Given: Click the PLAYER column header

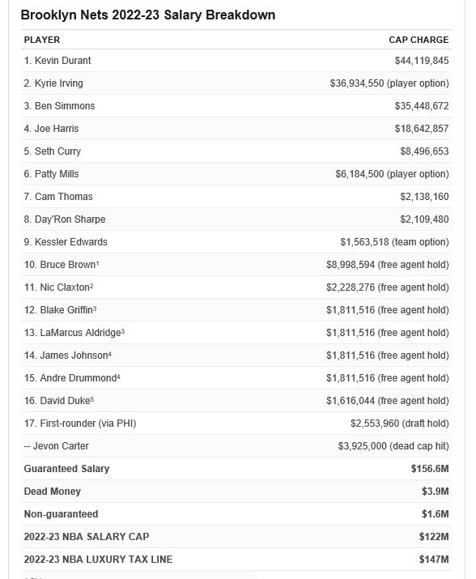Looking at the screenshot, I should 42,40.
